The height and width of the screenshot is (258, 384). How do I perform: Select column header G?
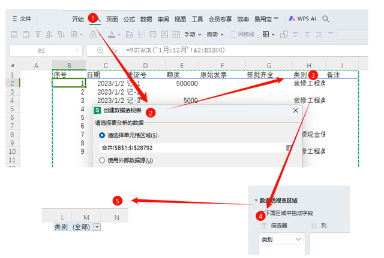(x=269, y=65)
